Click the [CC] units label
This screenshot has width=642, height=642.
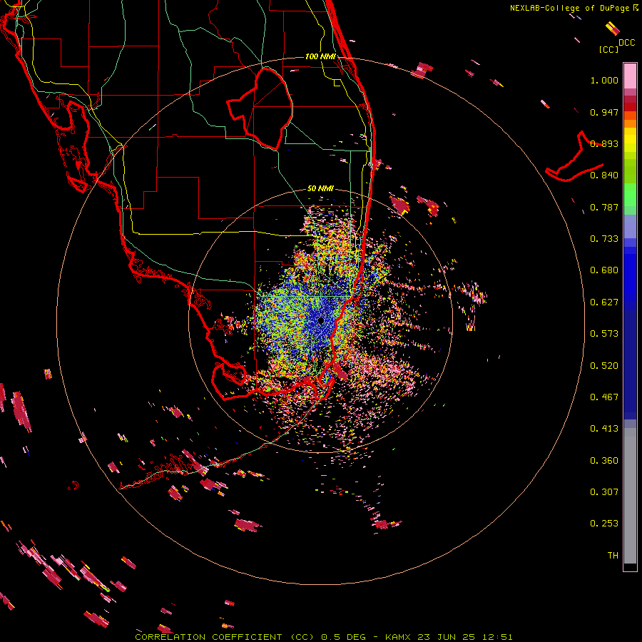click(608, 49)
